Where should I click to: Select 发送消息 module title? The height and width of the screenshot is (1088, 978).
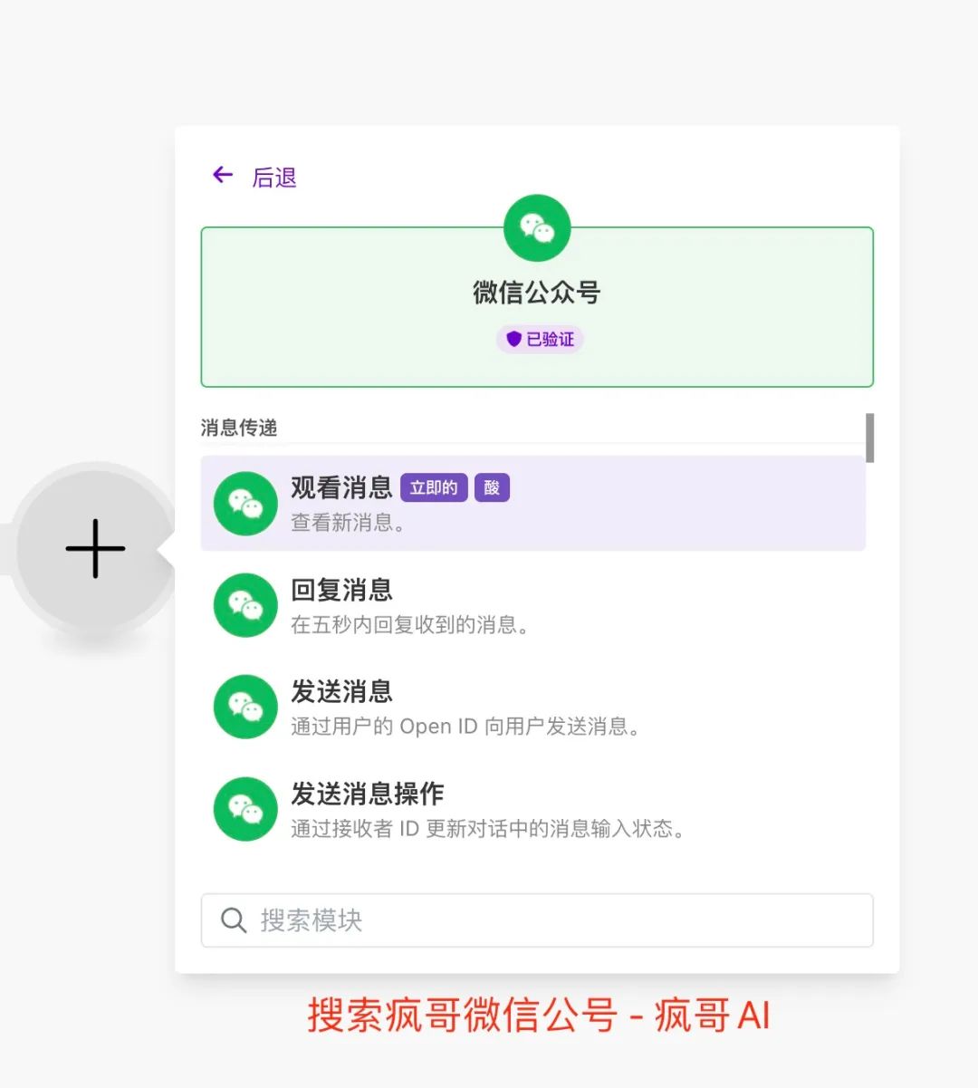tap(341, 692)
